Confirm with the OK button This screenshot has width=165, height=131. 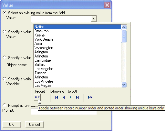[x=12, y=125]
